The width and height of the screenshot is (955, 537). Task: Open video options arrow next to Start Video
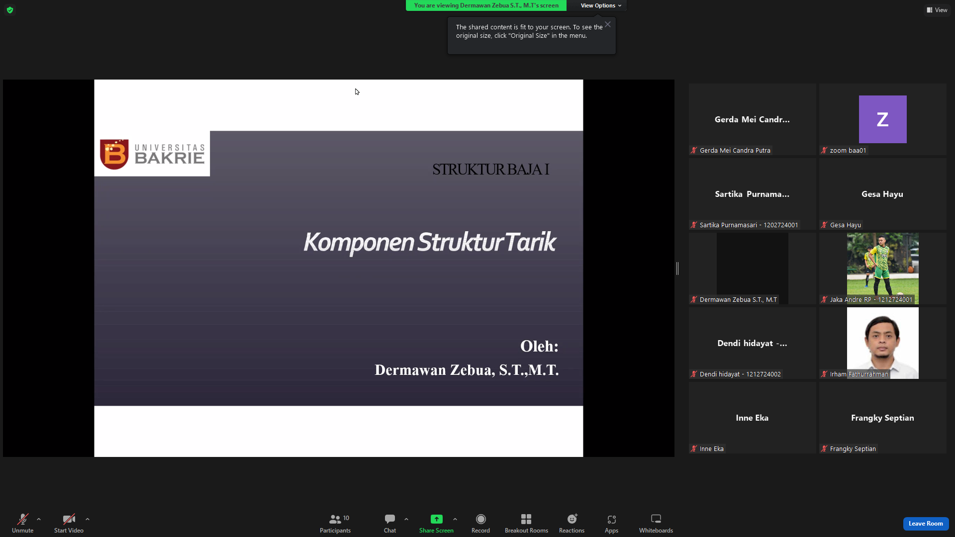[x=88, y=519]
